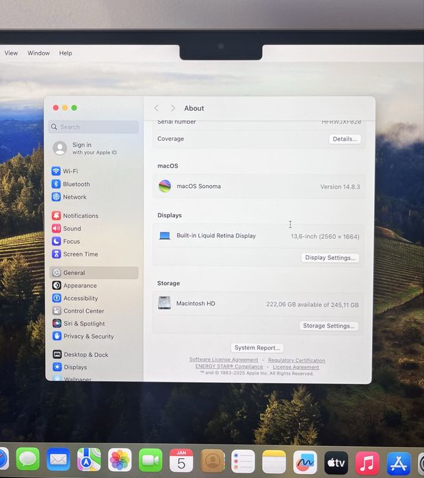Click the Search field in sidebar

point(94,127)
